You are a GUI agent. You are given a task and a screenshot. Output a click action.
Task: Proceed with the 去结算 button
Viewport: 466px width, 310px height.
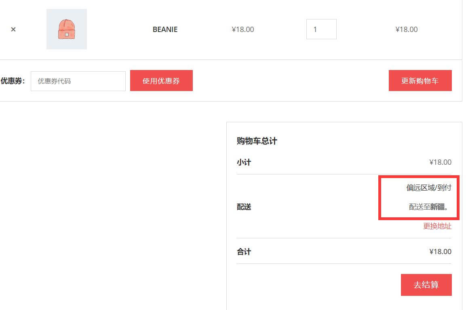click(x=426, y=285)
